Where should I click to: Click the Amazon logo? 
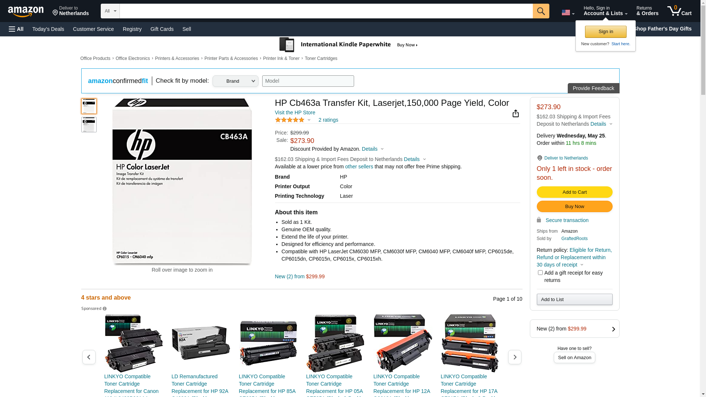pyautogui.click(x=26, y=11)
